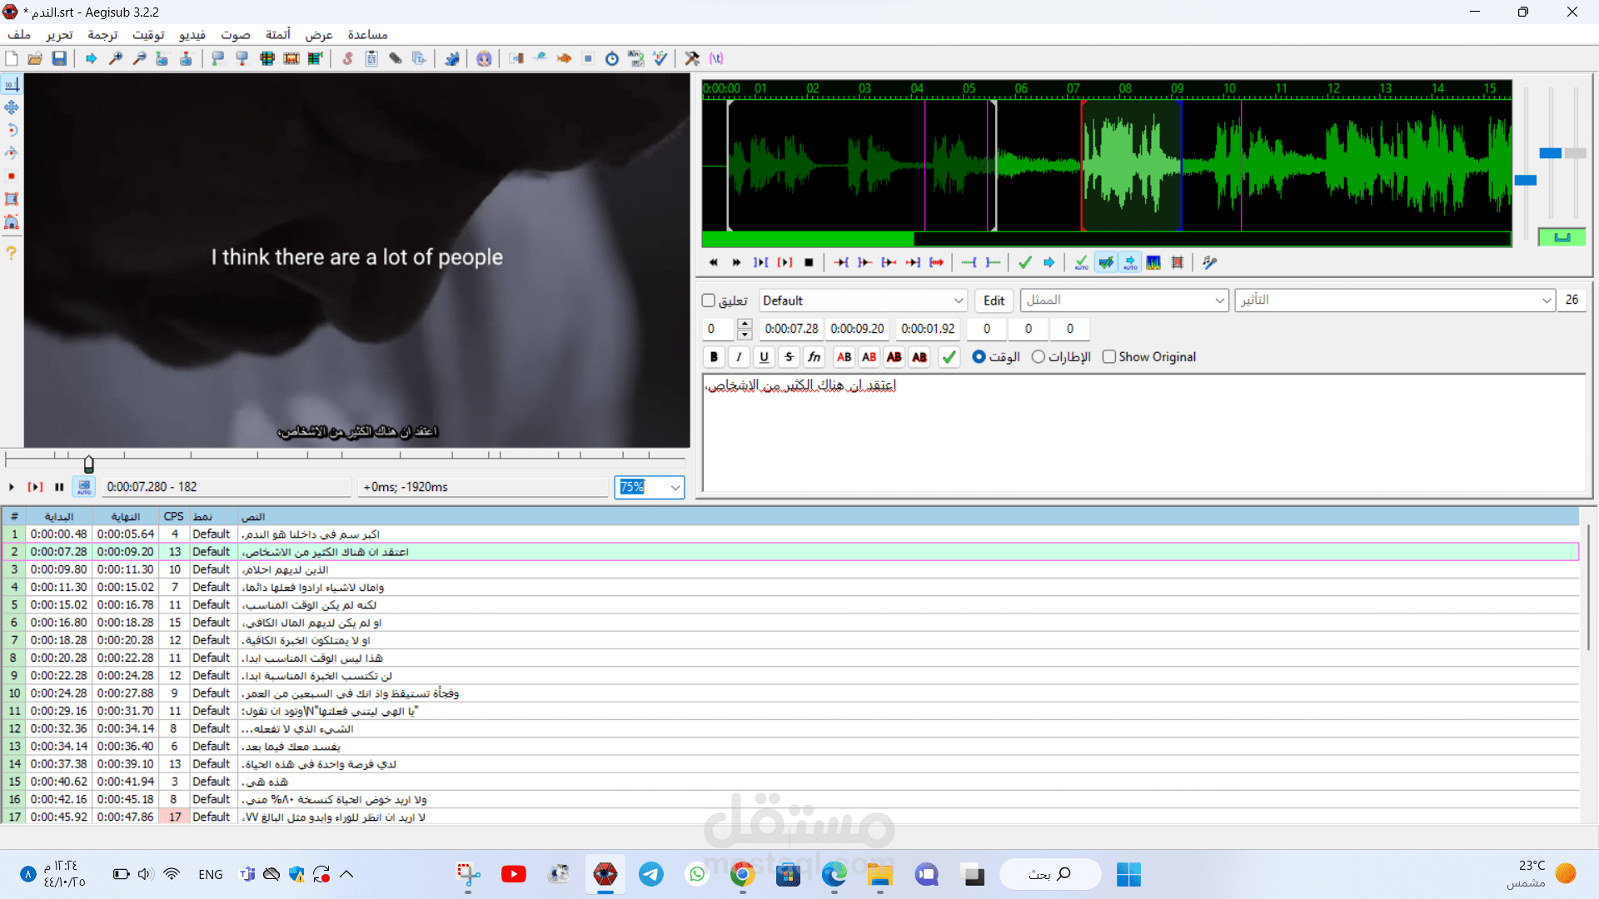
Task: Click the spell checker icon in toolbar
Action: click(660, 58)
